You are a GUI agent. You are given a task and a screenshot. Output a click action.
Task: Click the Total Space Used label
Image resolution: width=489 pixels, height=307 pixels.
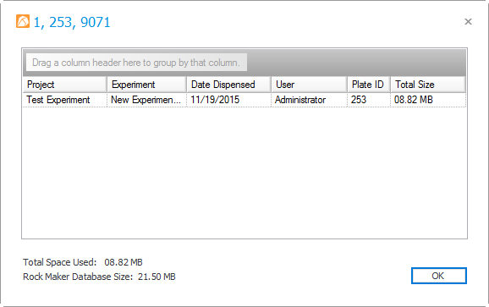point(59,262)
